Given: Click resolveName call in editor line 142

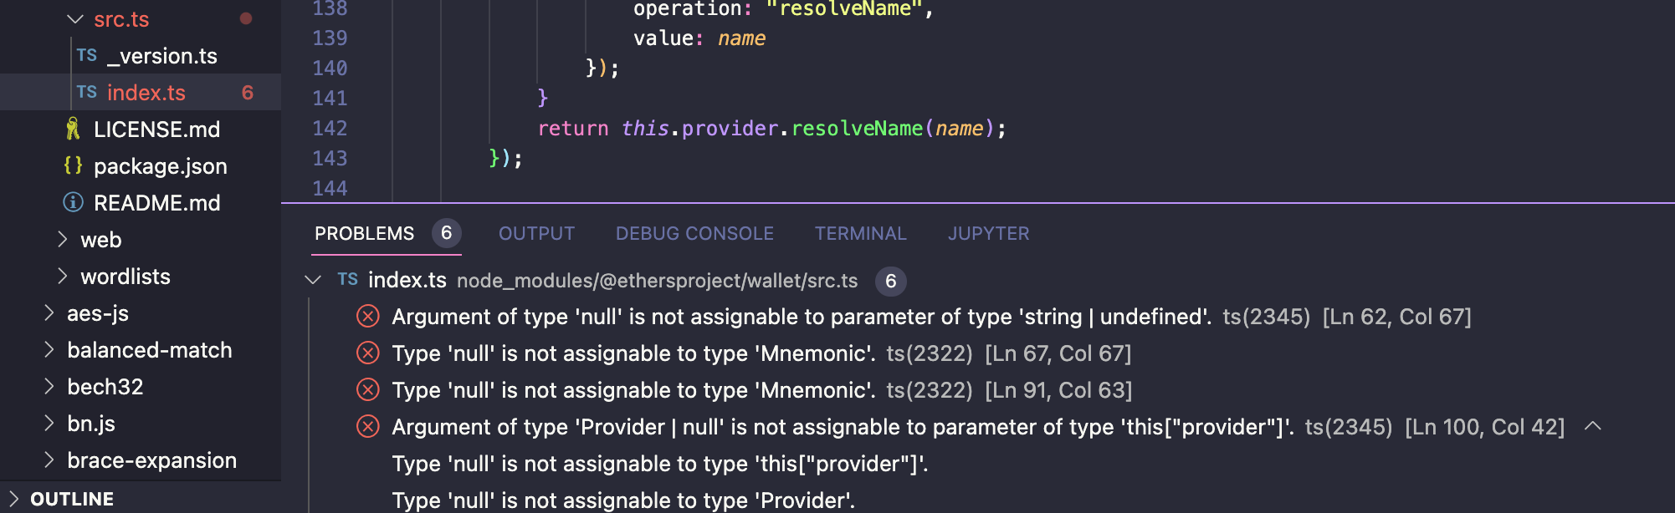Looking at the screenshot, I should (858, 128).
